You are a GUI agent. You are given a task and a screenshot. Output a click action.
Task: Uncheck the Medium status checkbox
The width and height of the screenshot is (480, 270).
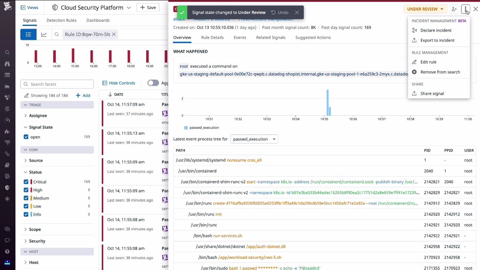(26, 198)
